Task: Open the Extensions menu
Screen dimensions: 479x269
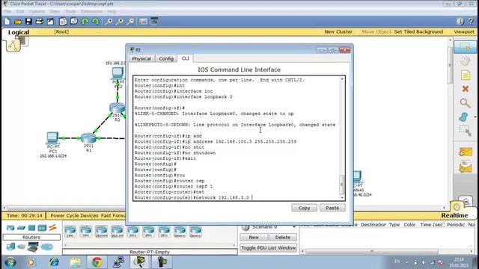Action: pyautogui.click(x=91, y=11)
